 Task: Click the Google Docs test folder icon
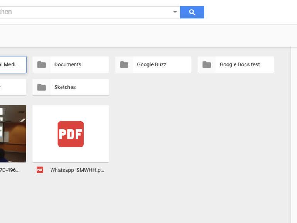(207, 64)
